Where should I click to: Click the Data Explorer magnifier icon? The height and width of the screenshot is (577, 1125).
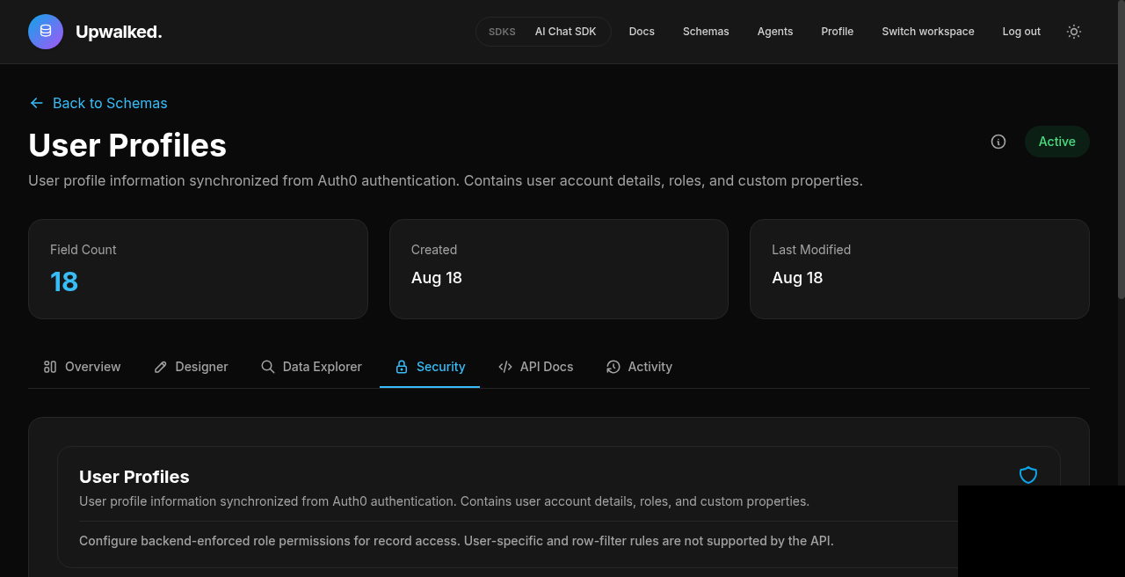point(268,367)
